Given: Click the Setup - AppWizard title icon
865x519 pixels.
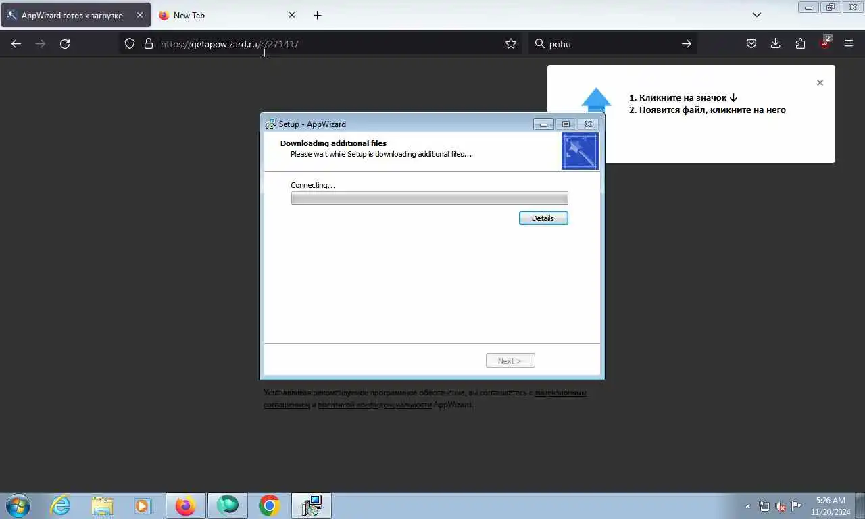Looking at the screenshot, I should [x=271, y=124].
